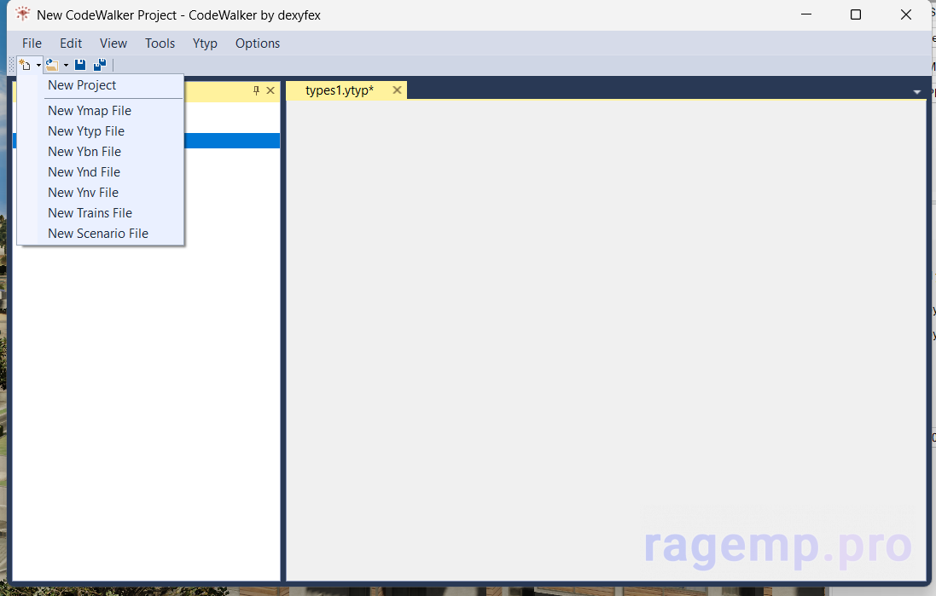Open the Ytyp menu
This screenshot has width=936, height=596.
[x=205, y=43]
